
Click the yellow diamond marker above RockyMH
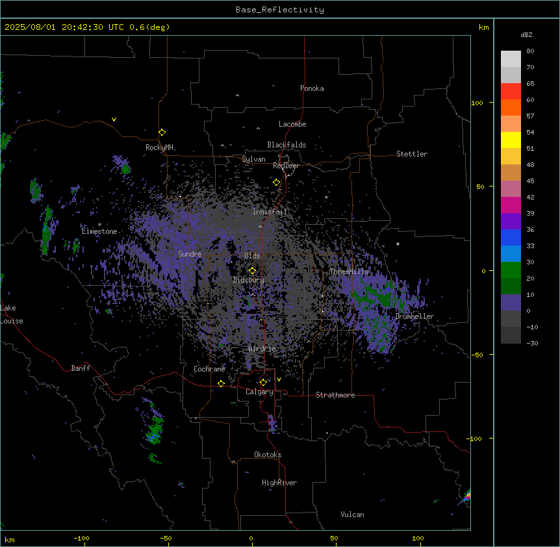(162, 133)
